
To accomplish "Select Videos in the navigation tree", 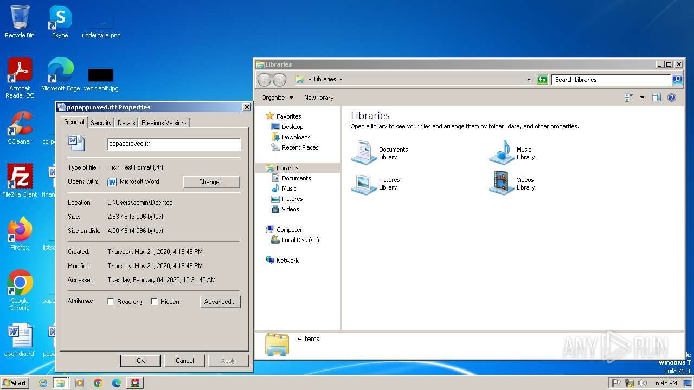I will point(290,209).
